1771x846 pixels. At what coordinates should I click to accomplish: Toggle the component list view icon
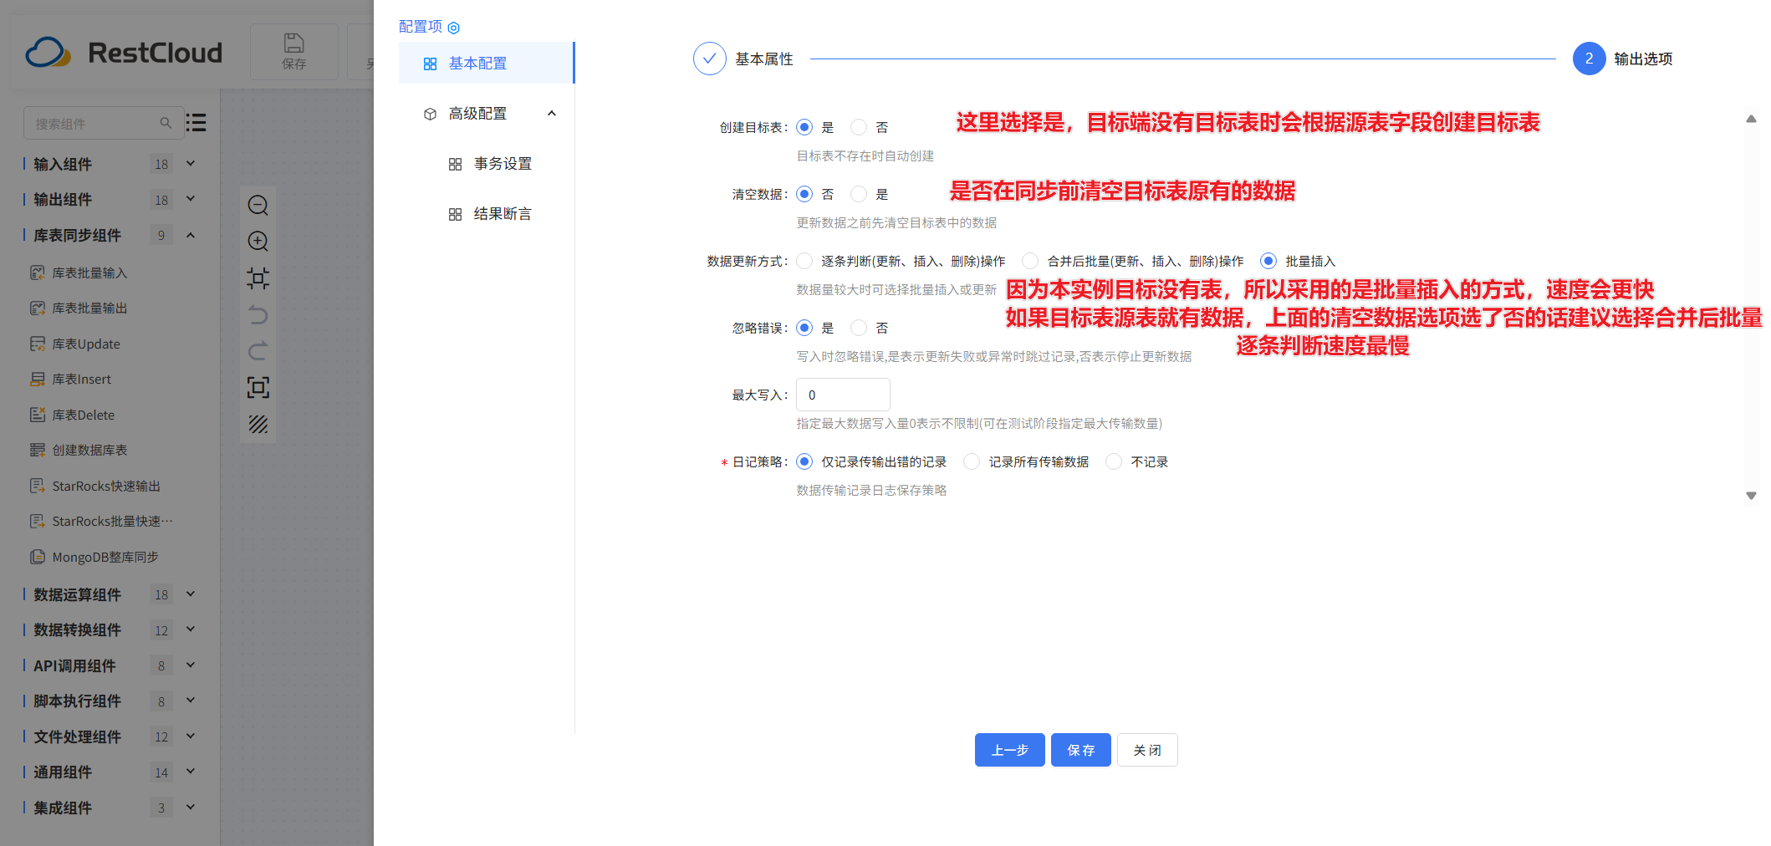(196, 123)
